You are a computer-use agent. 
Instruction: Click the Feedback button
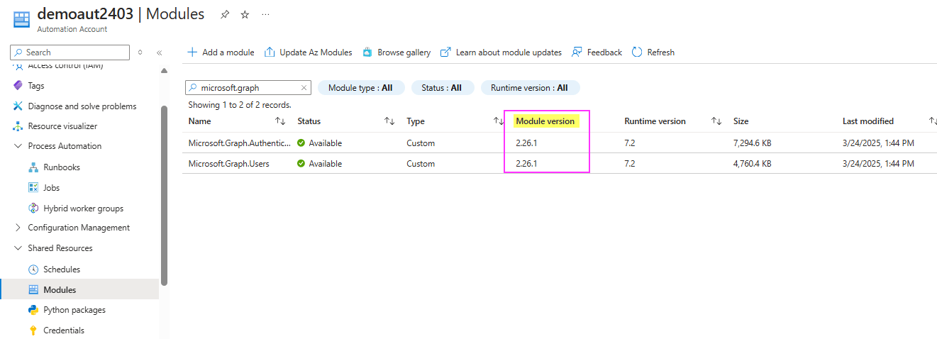click(597, 52)
